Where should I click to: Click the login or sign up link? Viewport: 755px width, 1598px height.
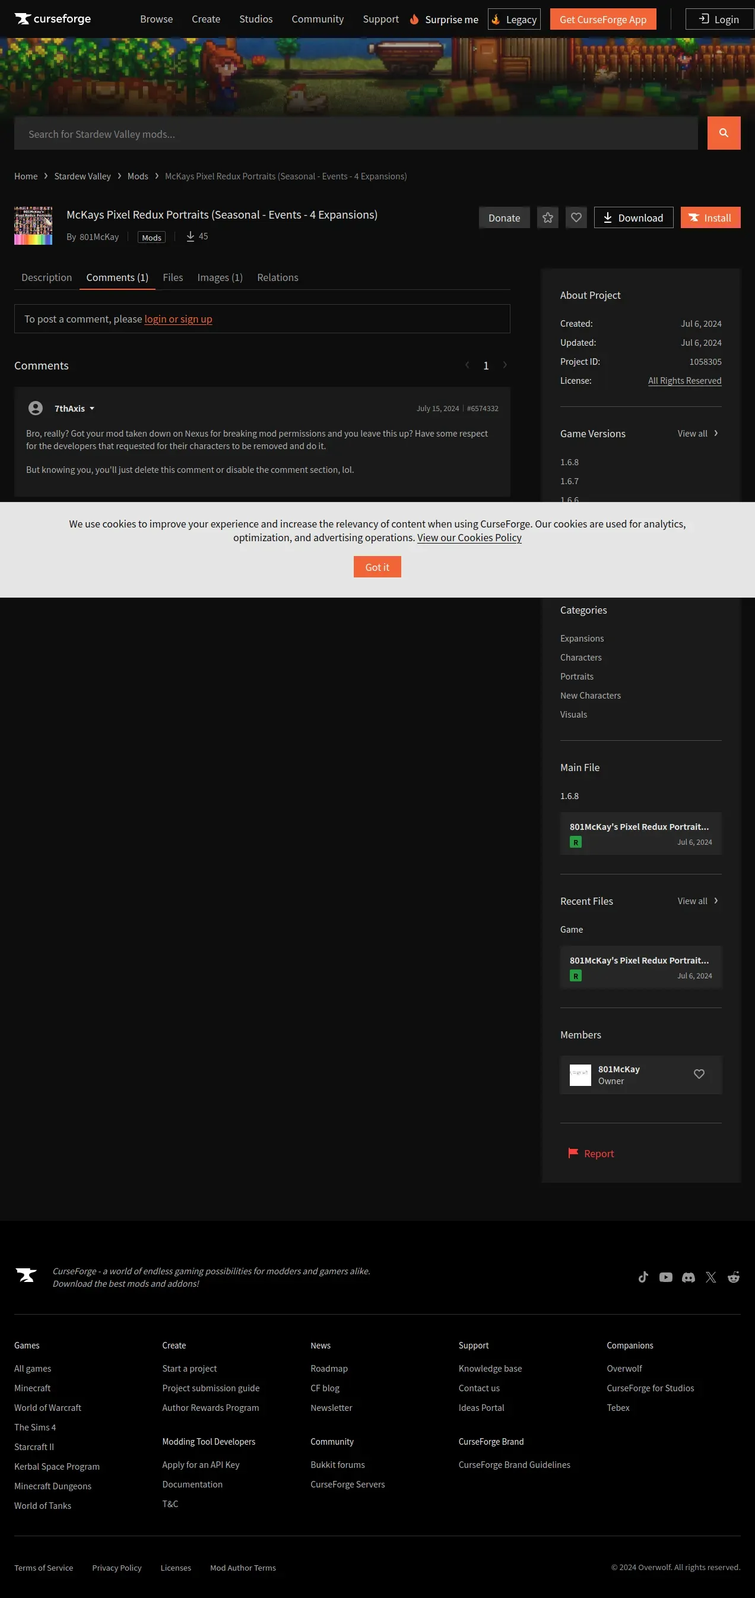point(178,319)
